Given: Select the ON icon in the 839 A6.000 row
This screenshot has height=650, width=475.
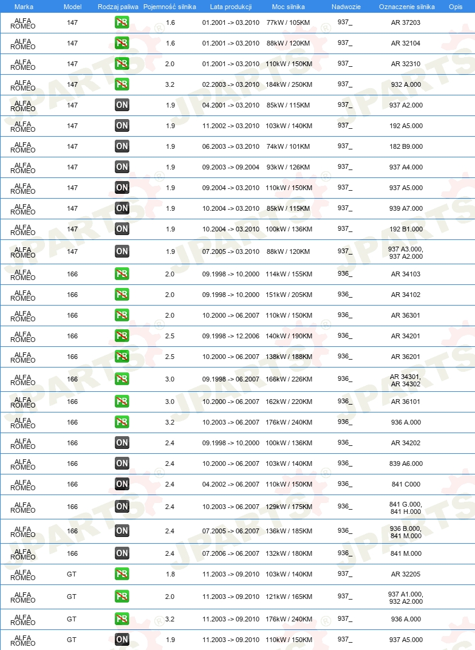Looking at the screenshot, I should [122, 464].
